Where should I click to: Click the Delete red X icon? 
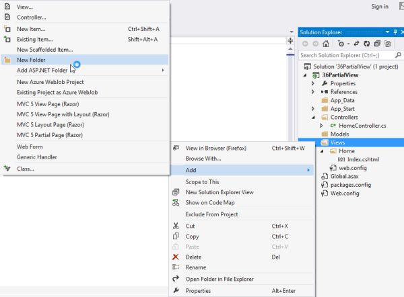[176, 257]
